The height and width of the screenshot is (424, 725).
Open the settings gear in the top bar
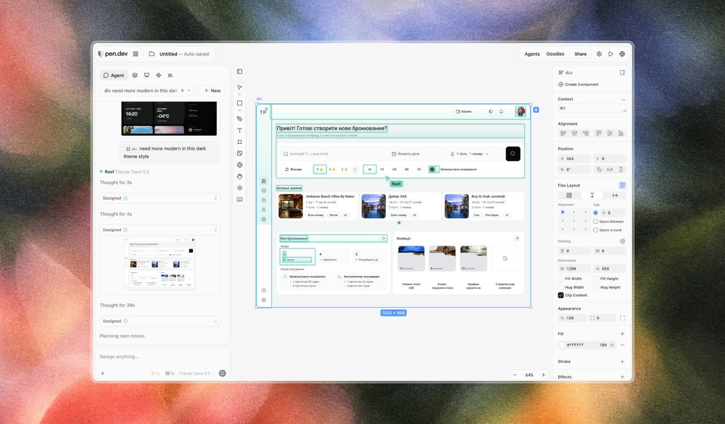[x=599, y=54]
